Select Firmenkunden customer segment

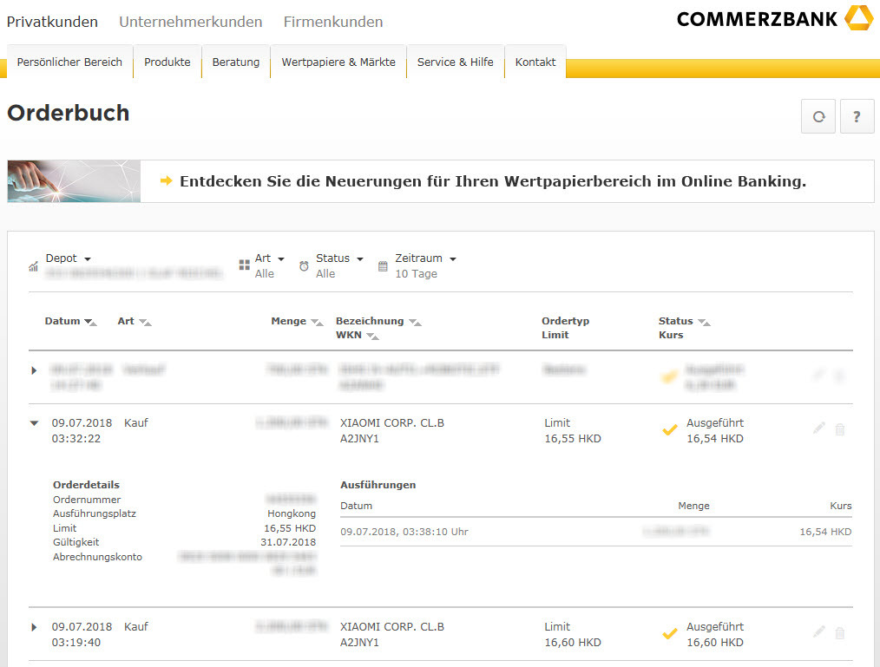pyautogui.click(x=333, y=22)
